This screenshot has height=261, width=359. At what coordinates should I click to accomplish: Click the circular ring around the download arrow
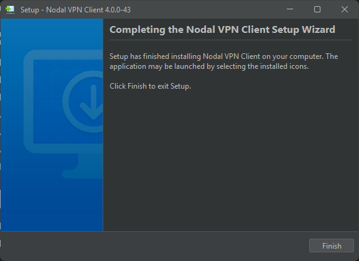click(x=83, y=102)
